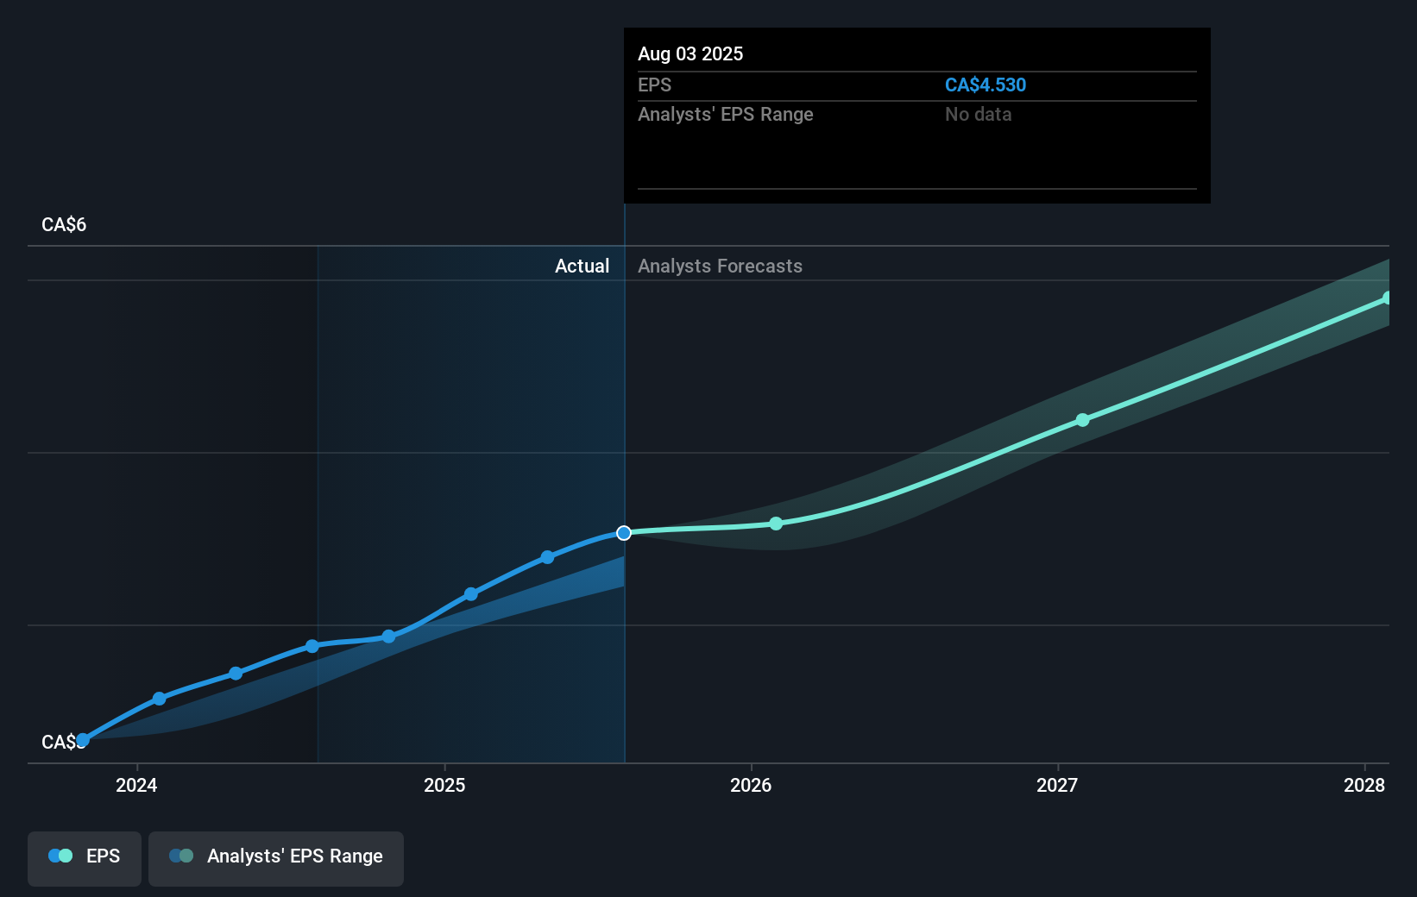Click the Analysts Forecasts section label
1417x897 pixels.
coord(720,267)
